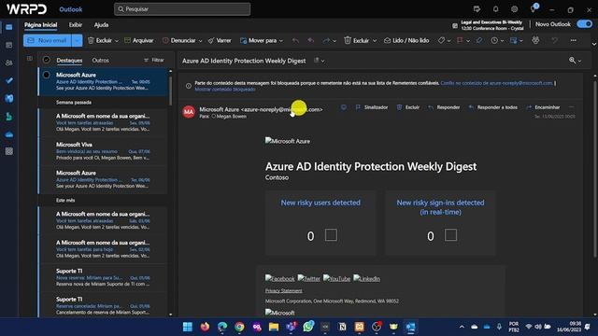Click the Windows Start button on taskbar

pyautogui.click(x=188, y=327)
